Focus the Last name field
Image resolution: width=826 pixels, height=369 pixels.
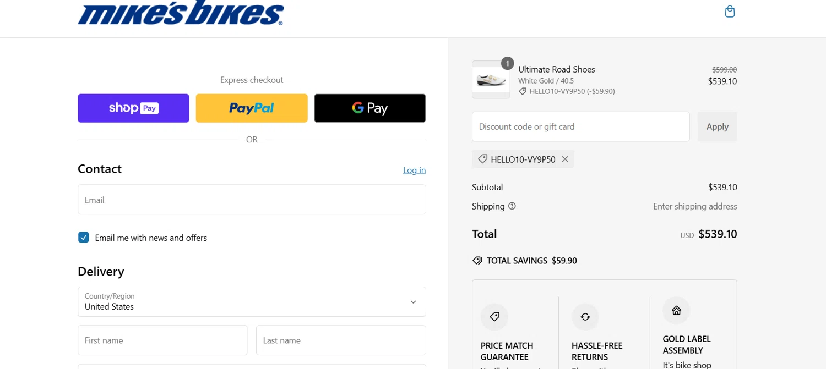[341, 340]
